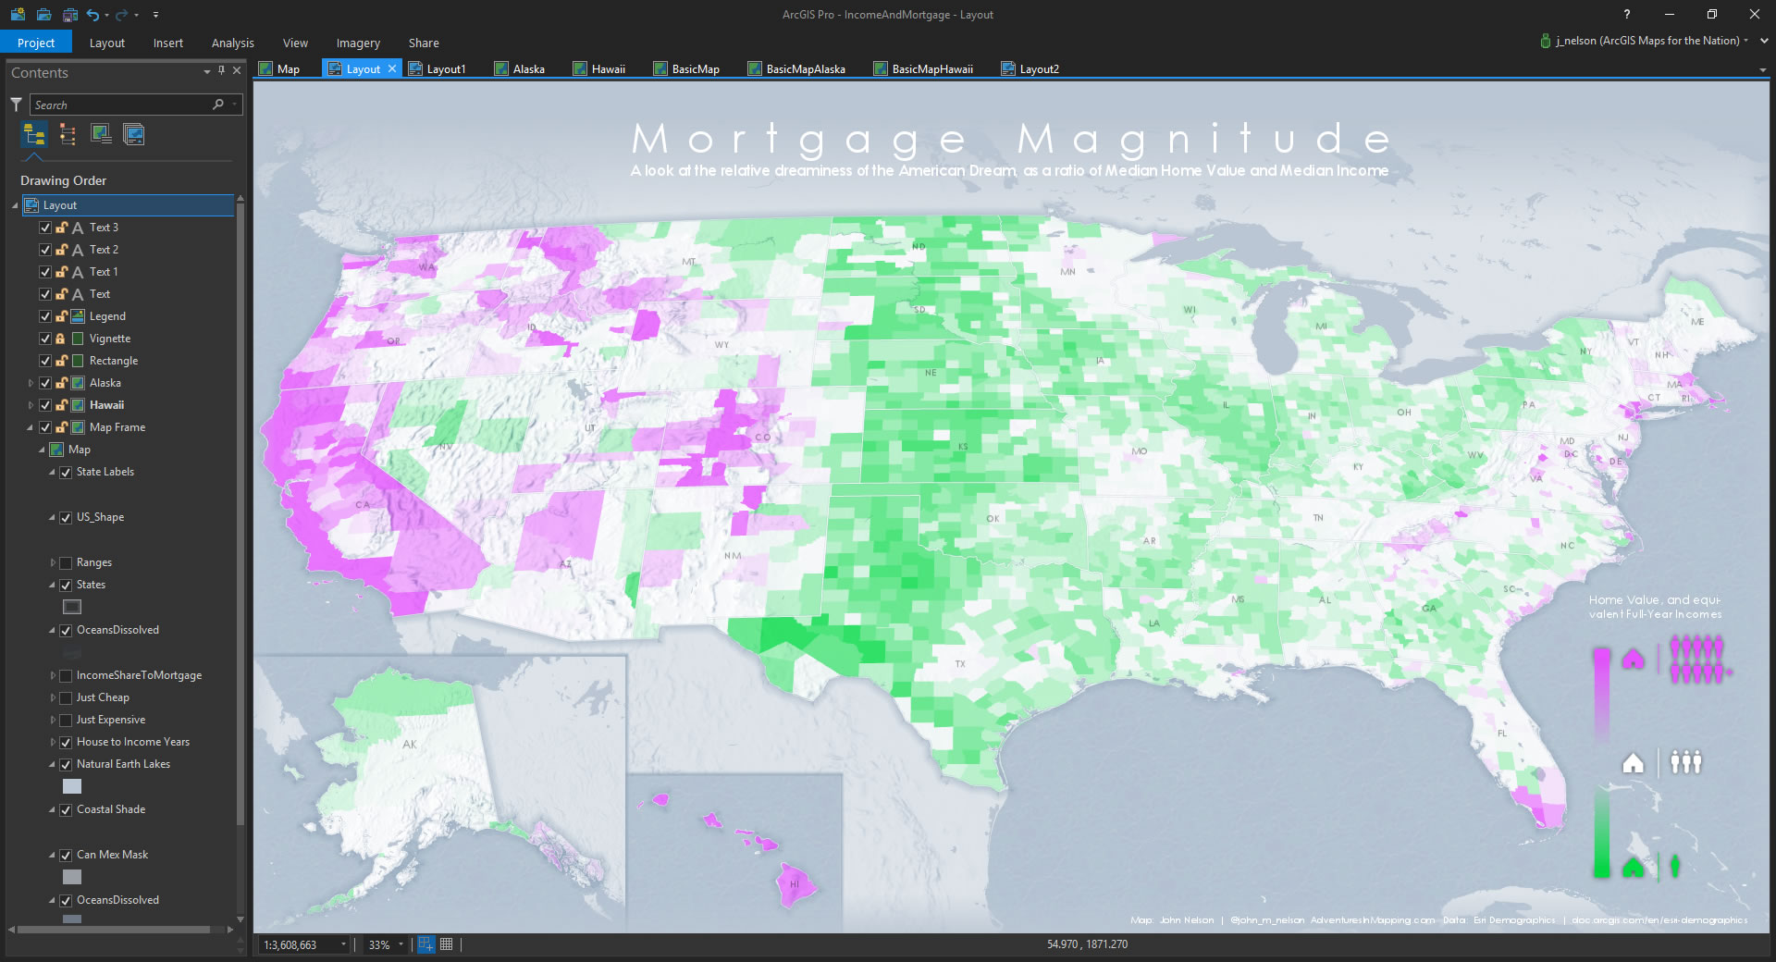
Task: Expand the Just Cheap layer
Action: tap(53, 697)
